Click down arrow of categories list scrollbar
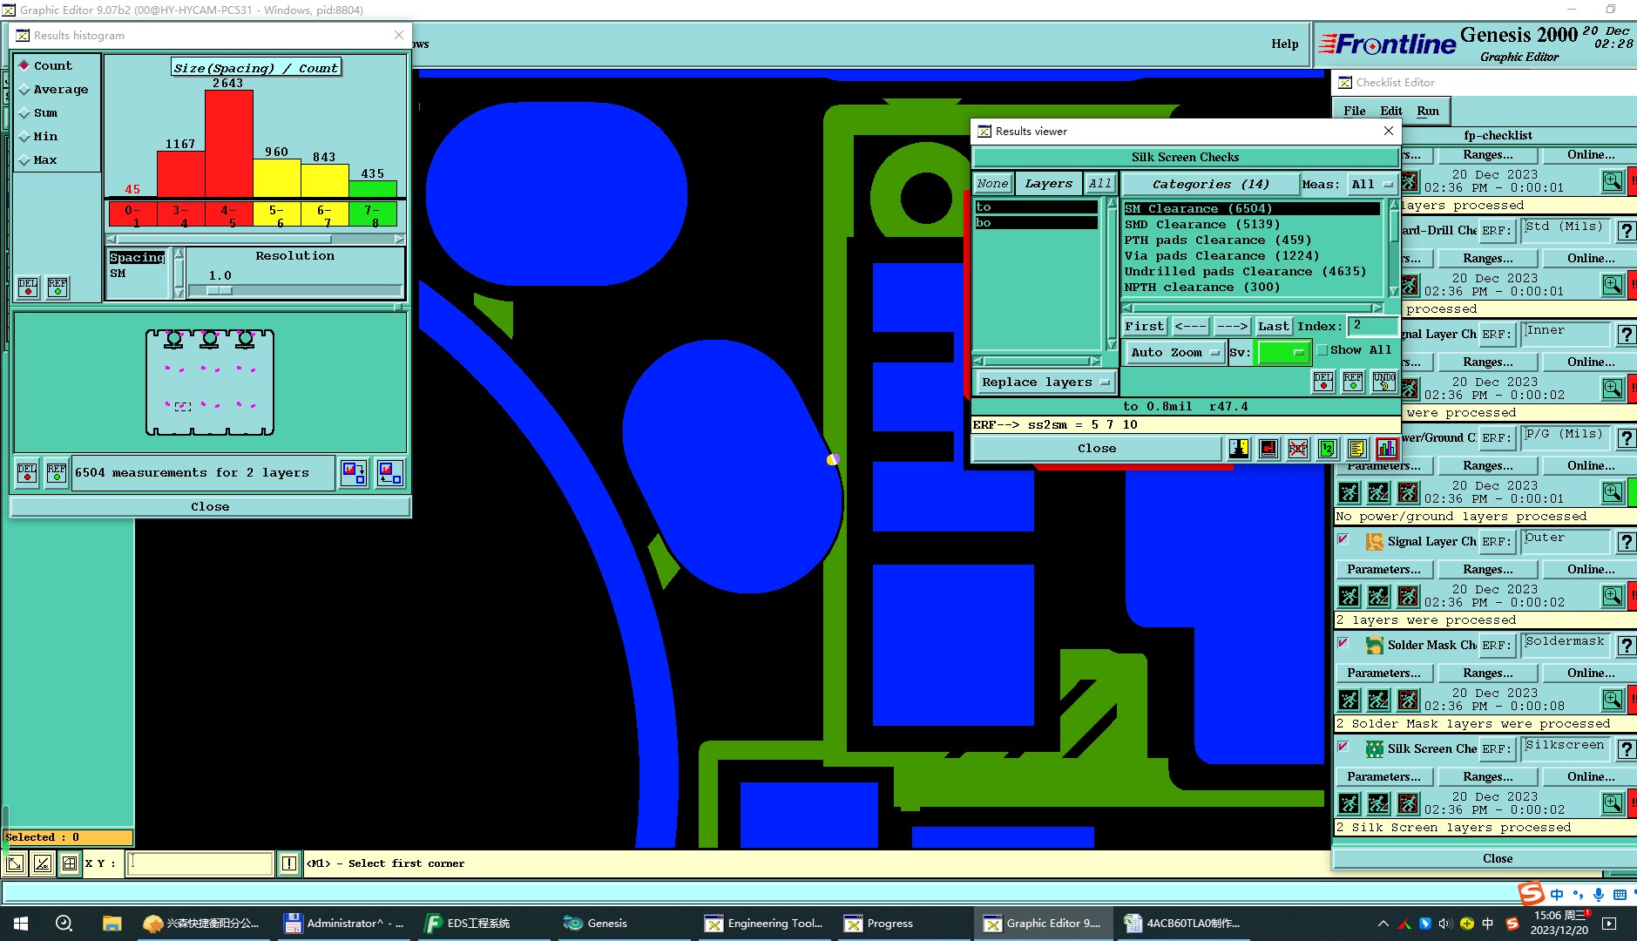 (x=1393, y=293)
